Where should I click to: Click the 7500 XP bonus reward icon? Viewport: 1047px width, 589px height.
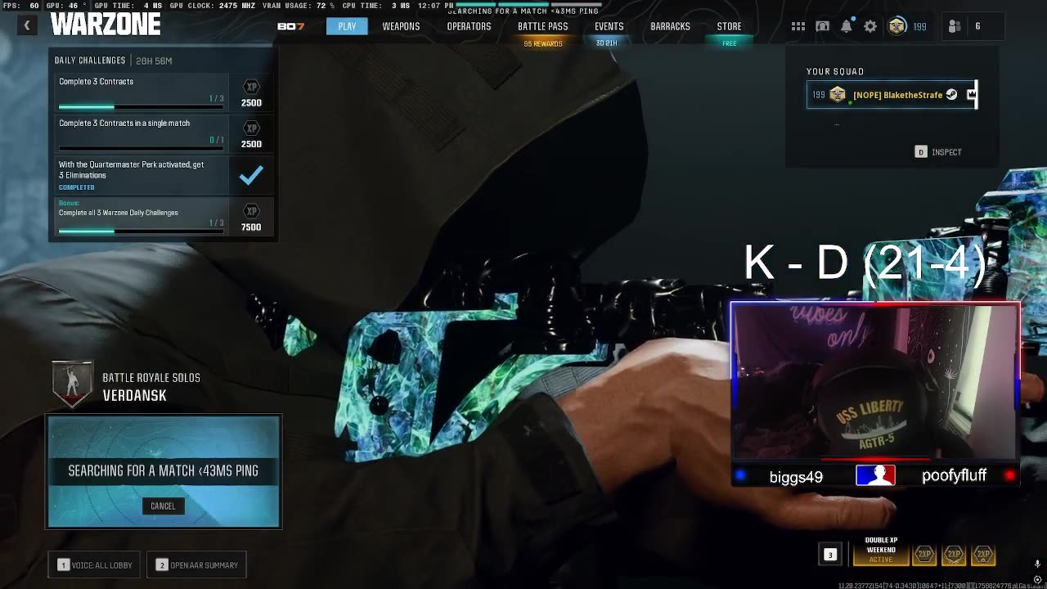click(252, 211)
